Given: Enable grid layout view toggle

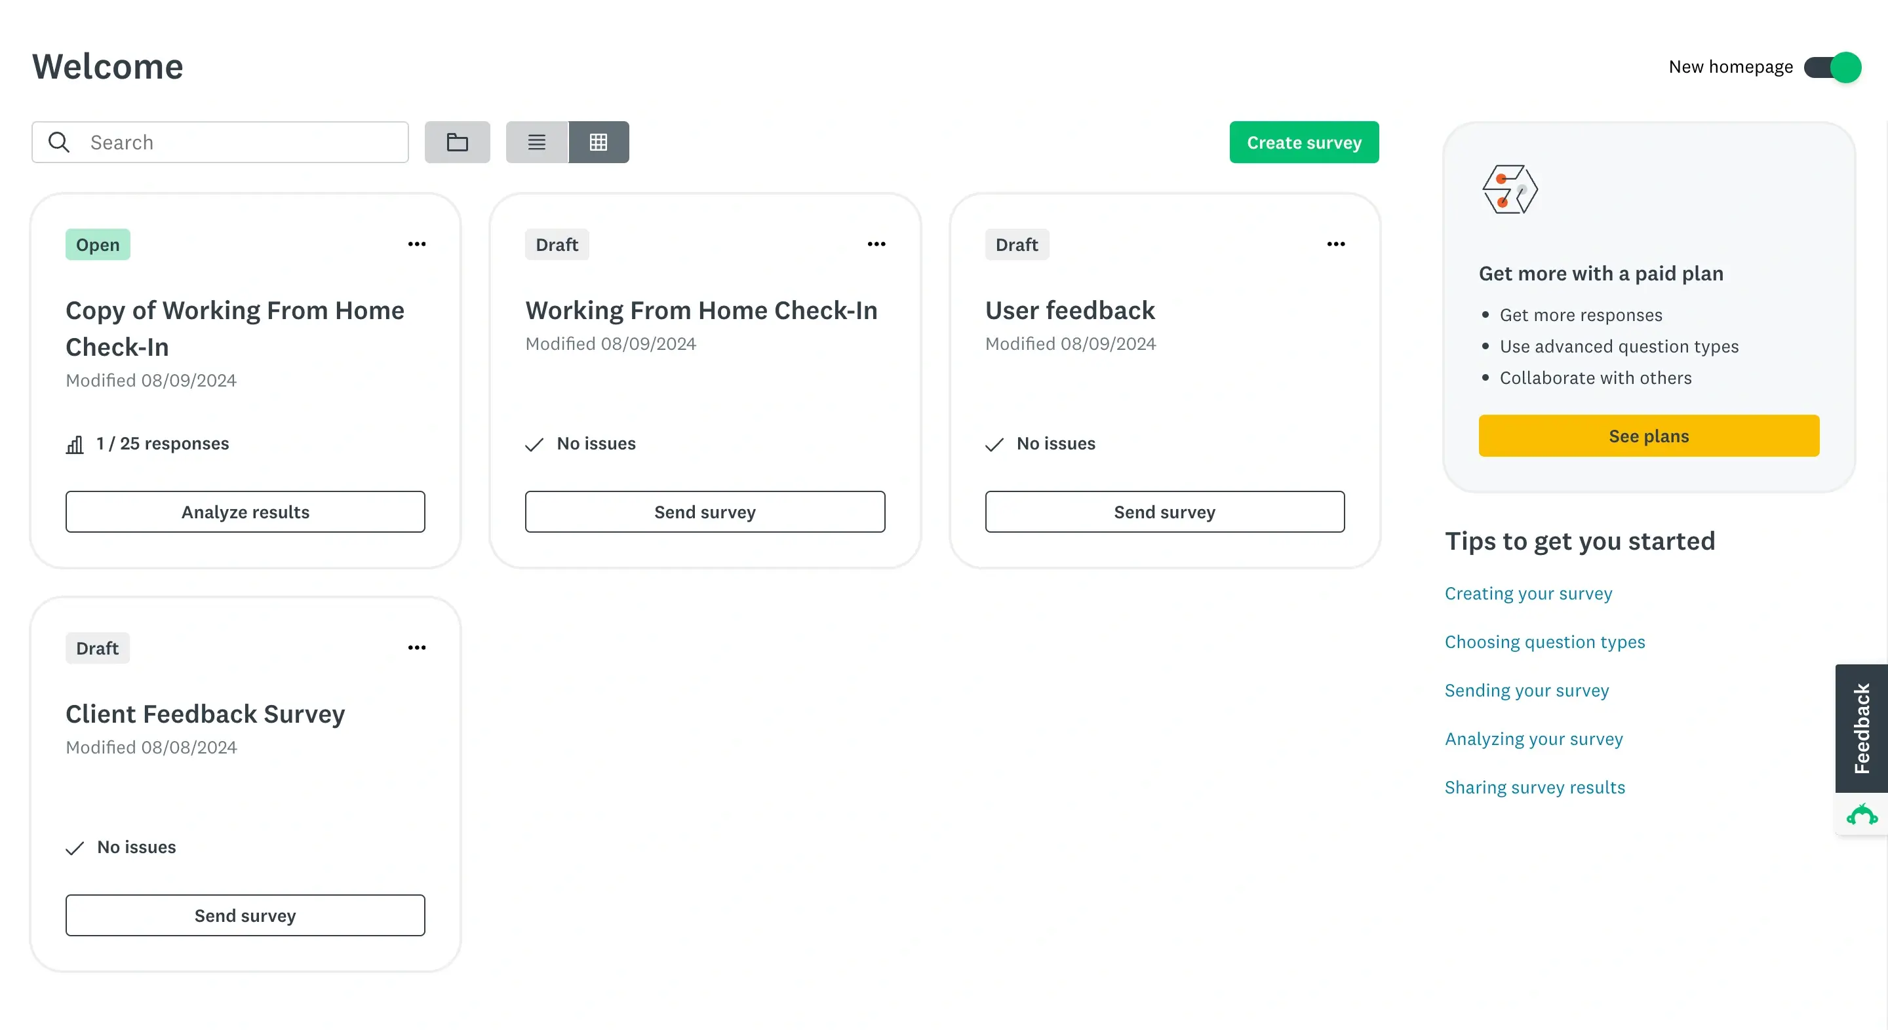Looking at the screenshot, I should pyautogui.click(x=599, y=141).
